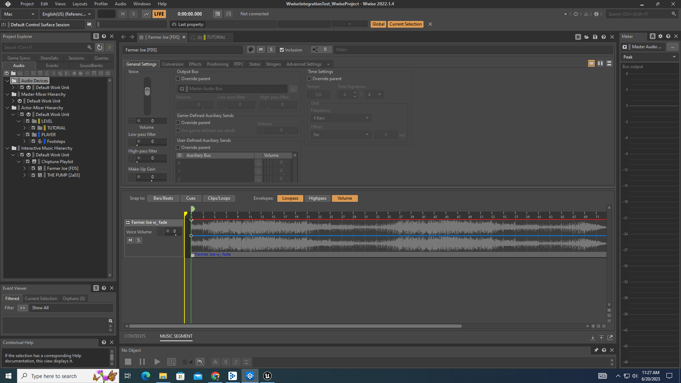The image size is (681, 383).
Task: Click the timeline horizontal scrollbar
Action: 295,326
